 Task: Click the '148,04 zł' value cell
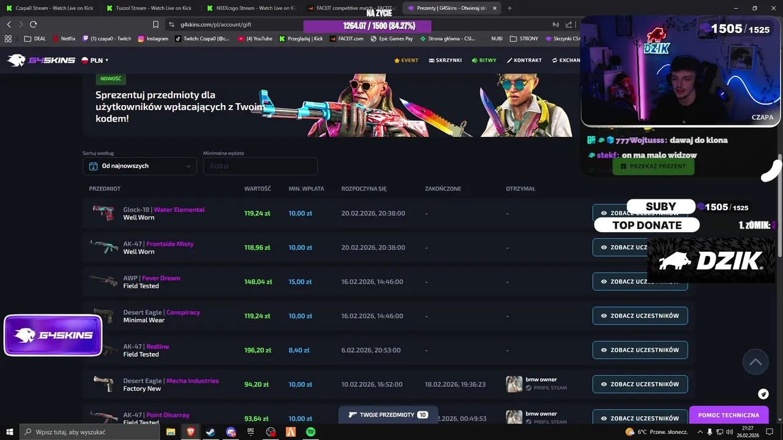click(x=258, y=282)
